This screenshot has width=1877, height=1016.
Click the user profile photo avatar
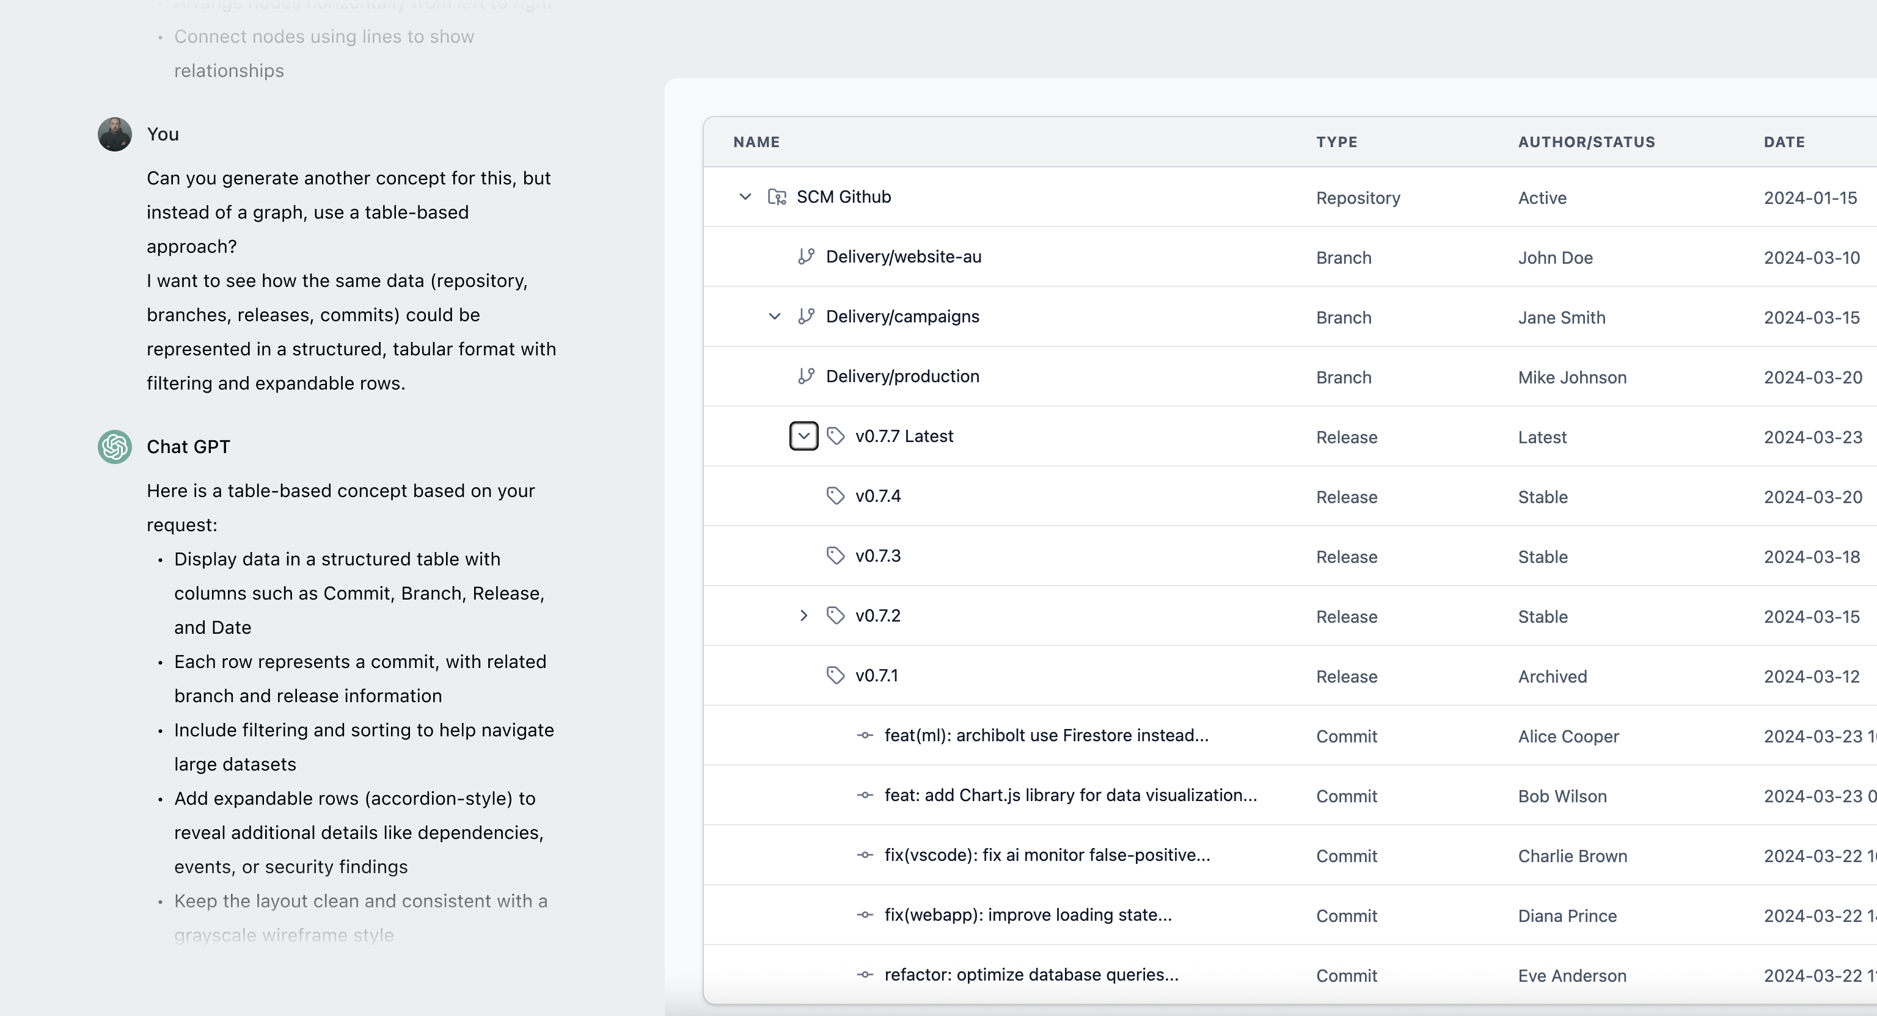click(x=114, y=134)
